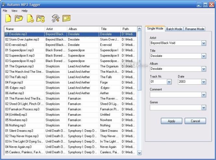216x160 pixels.
Task: Expand the Date dropdown
Action: click(204, 82)
